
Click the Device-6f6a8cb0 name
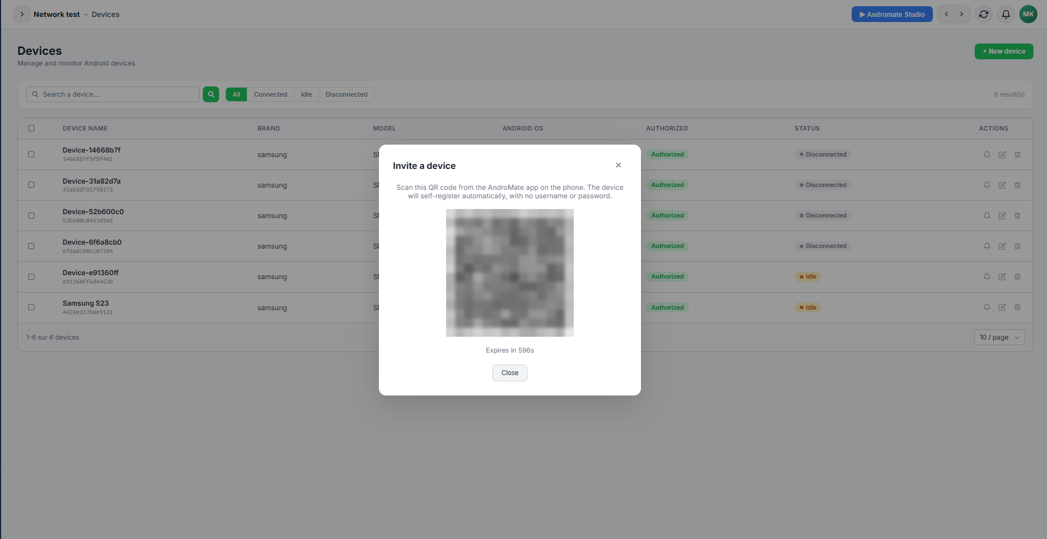click(x=92, y=242)
